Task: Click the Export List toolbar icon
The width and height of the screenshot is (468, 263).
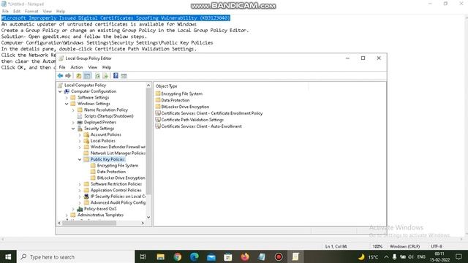Action: click(x=105, y=76)
